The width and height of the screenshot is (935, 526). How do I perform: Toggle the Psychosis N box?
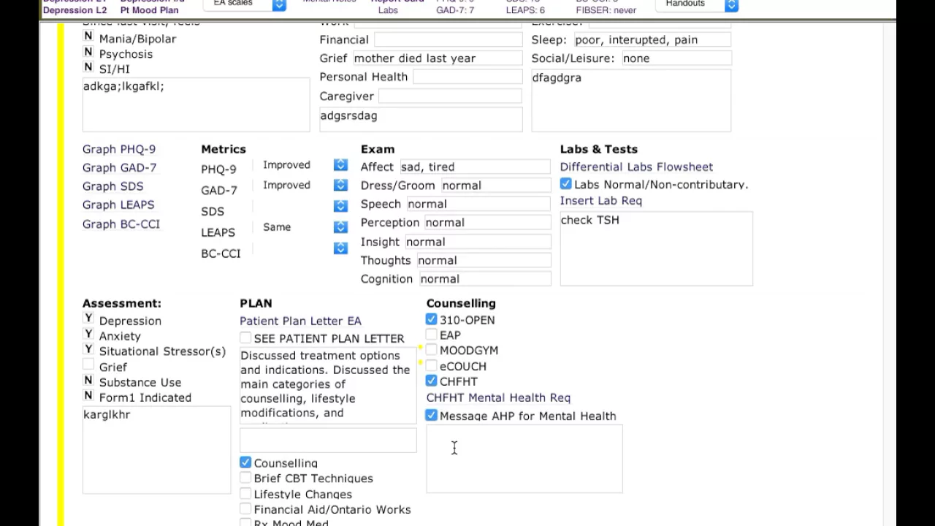tap(88, 52)
